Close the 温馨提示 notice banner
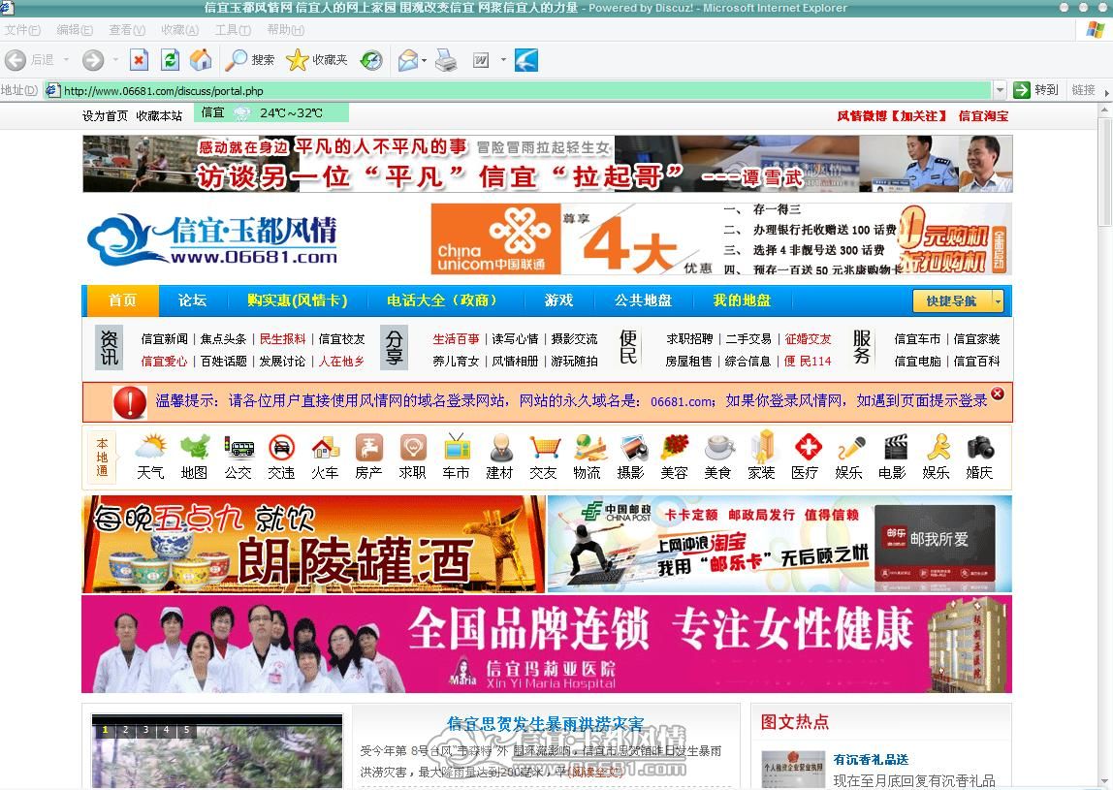 [x=998, y=394]
